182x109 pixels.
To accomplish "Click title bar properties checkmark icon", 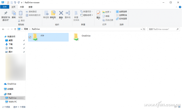I will [x=8, y=2].
